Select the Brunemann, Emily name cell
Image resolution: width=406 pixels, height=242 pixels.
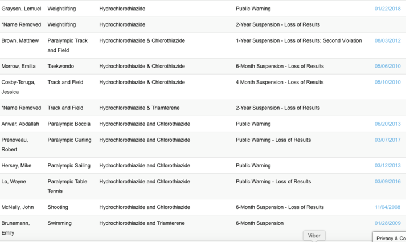[15, 227]
